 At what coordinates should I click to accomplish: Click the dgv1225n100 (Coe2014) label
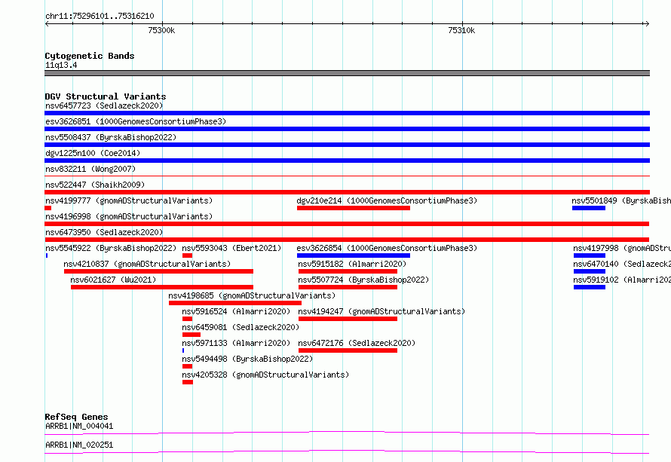(93, 153)
